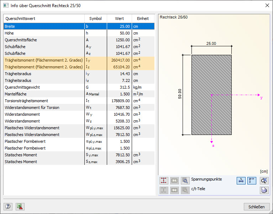
Task: Click the Wpl,z,max symbol cell
Action: (x=96, y=135)
